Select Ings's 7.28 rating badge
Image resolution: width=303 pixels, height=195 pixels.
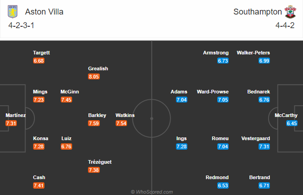pyautogui.click(x=181, y=146)
